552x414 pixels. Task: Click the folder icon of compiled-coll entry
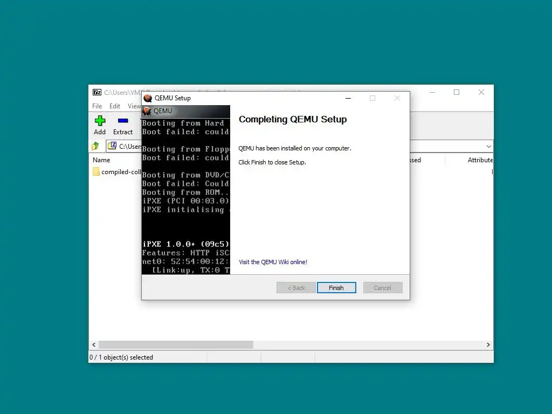click(96, 172)
